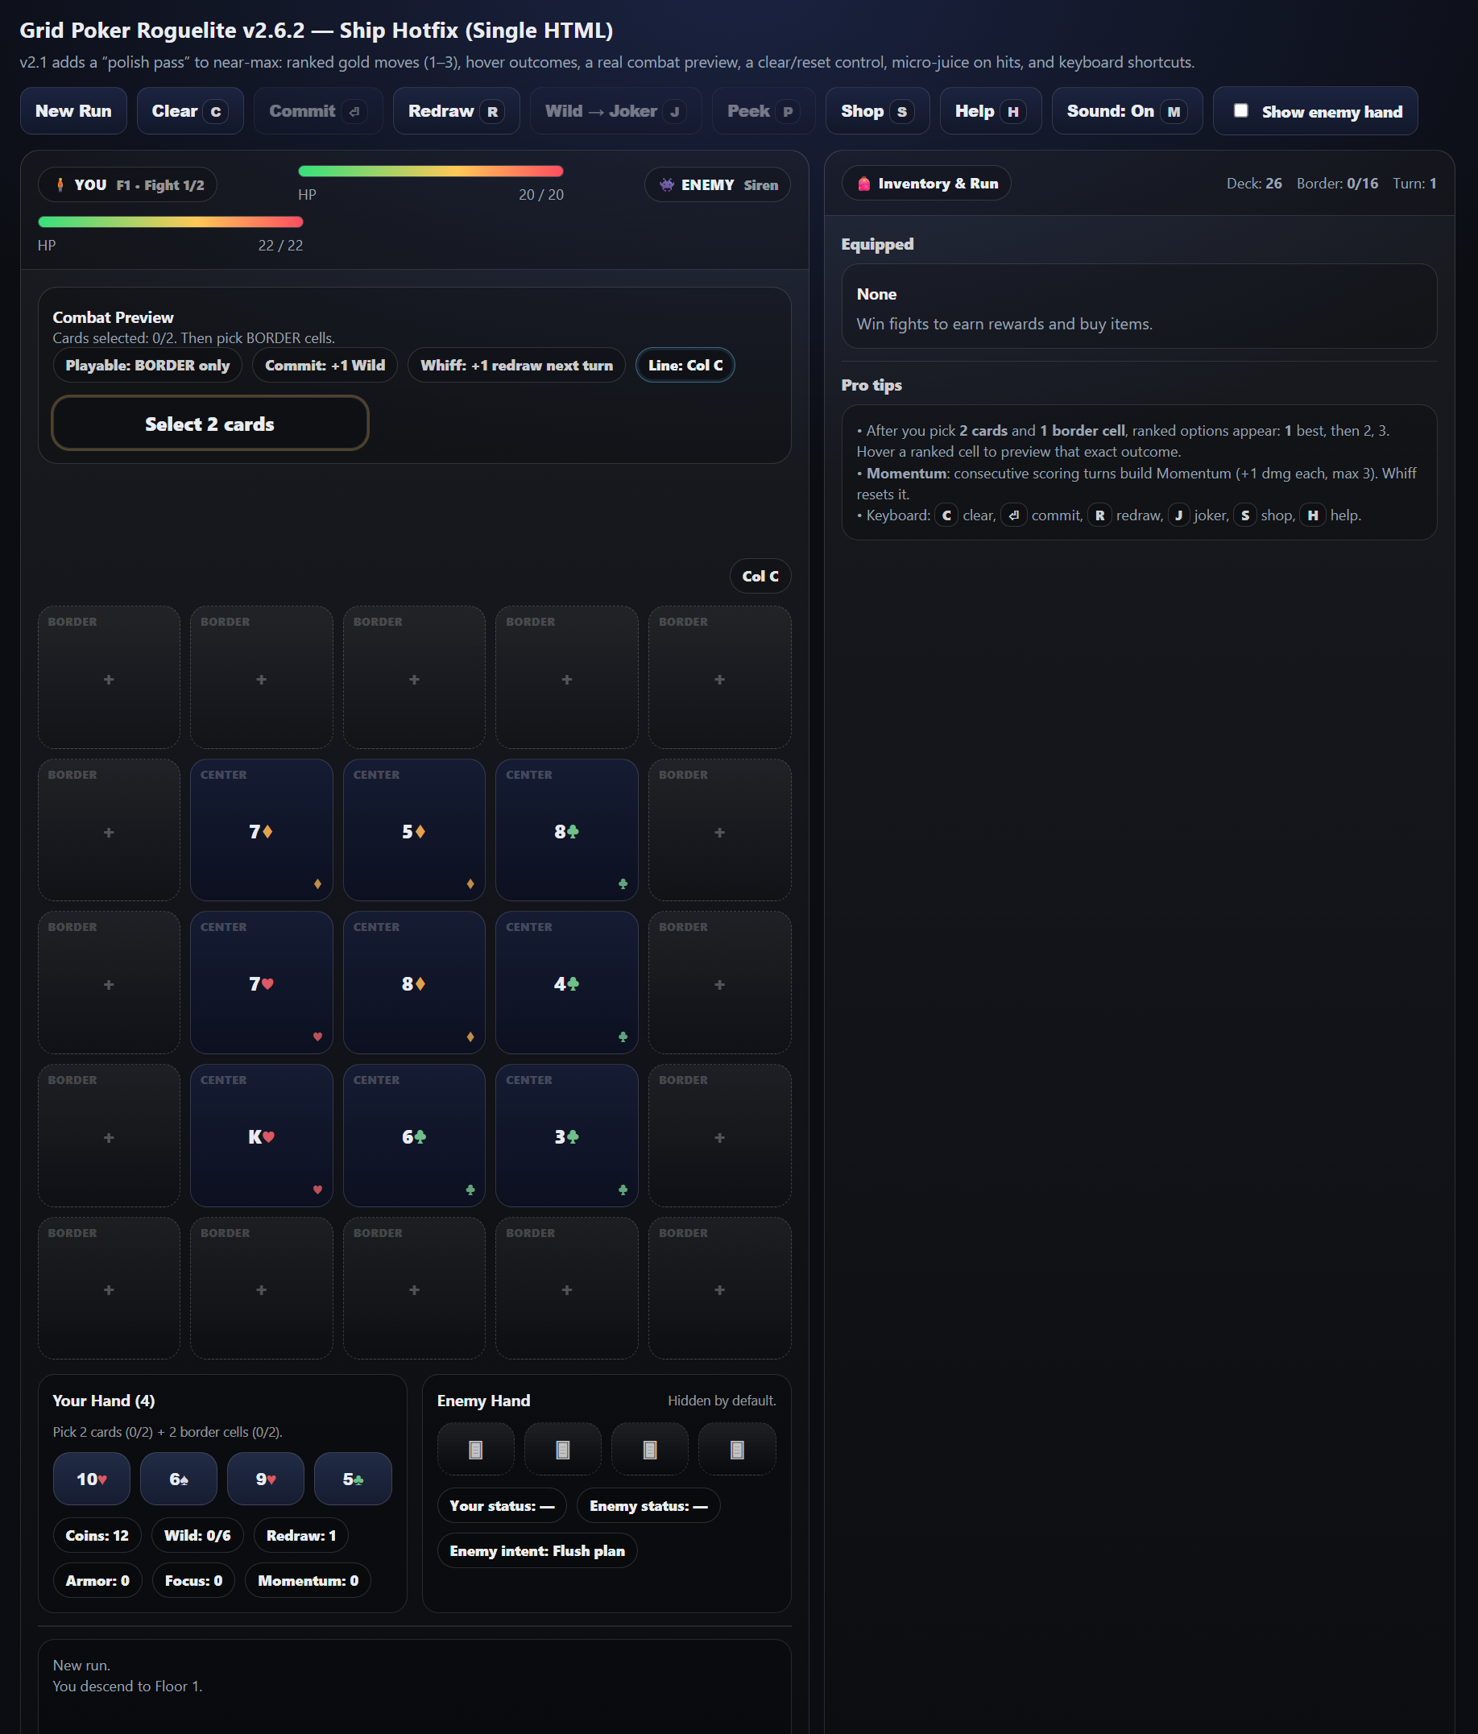This screenshot has width=1478, height=1734.
Task: Click the player HP bar
Action: click(171, 221)
